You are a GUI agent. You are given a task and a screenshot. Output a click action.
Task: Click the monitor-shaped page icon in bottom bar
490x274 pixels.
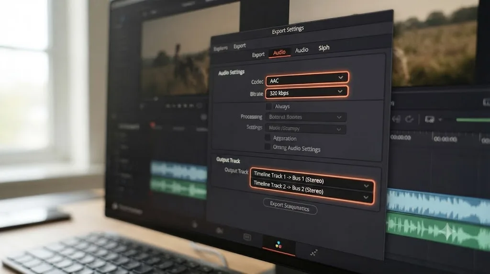(x=247, y=237)
